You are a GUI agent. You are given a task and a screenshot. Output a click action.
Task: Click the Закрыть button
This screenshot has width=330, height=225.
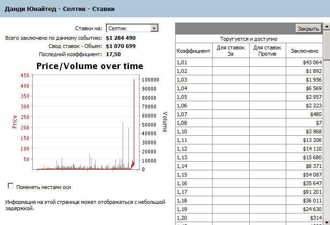click(x=308, y=29)
